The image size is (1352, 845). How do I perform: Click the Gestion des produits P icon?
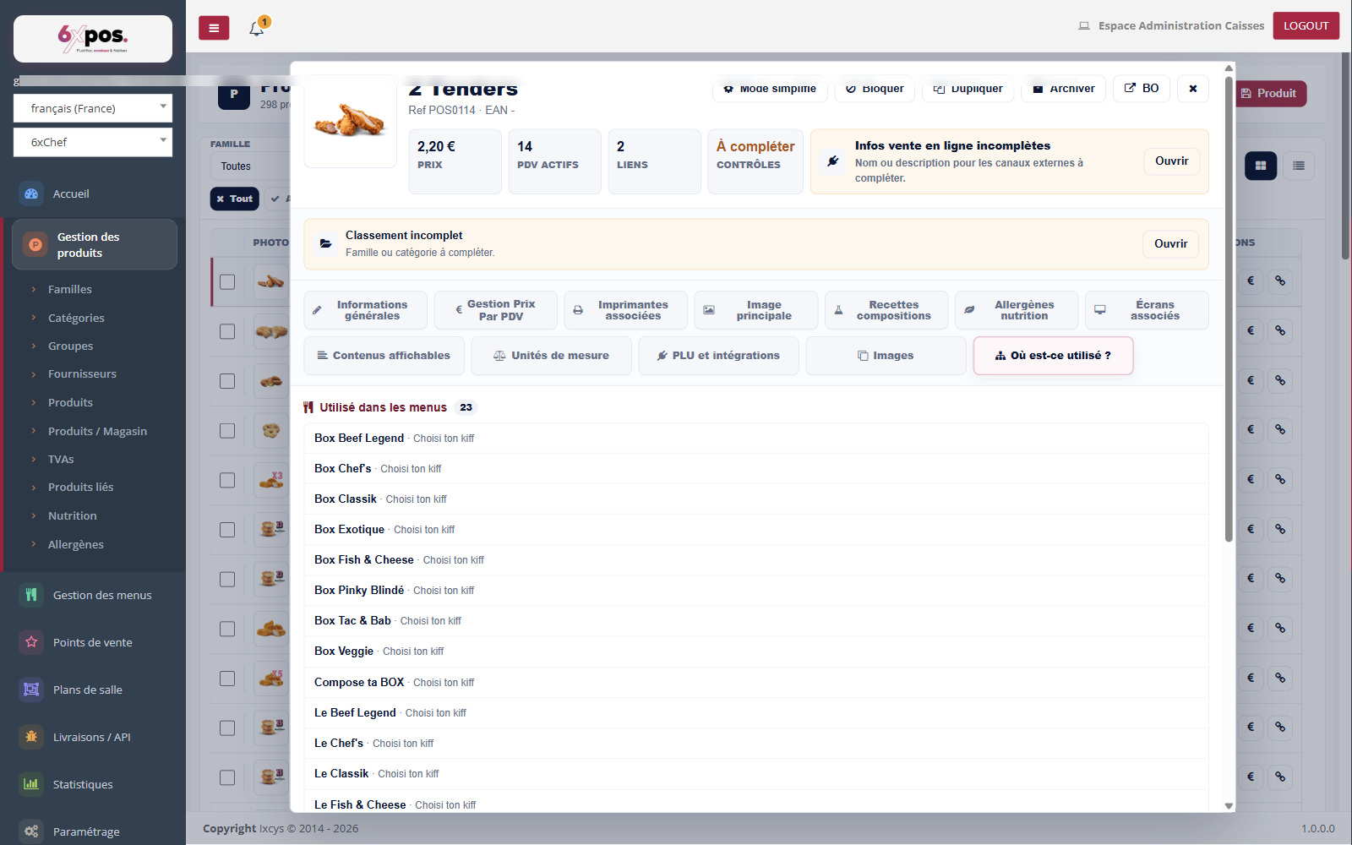point(35,245)
